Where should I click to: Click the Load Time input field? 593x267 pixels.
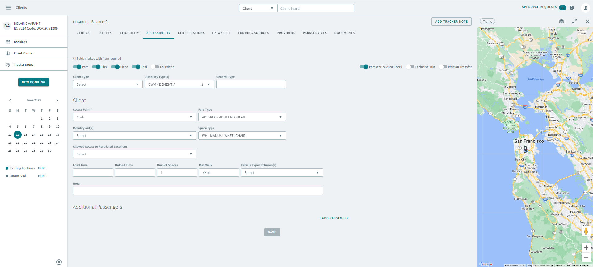pyautogui.click(x=93, y=173)
